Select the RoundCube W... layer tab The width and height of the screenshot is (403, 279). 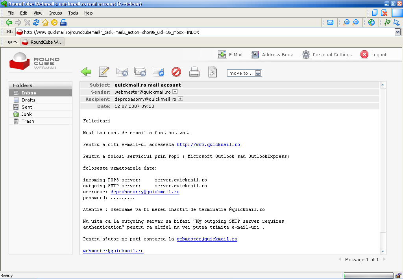click(x=43, y=42)
